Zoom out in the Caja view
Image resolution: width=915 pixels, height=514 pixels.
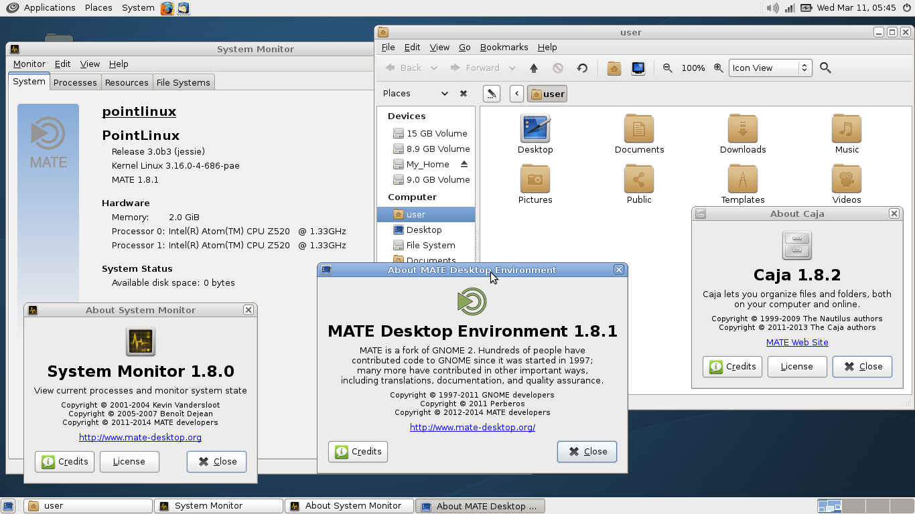coord(667,68)
